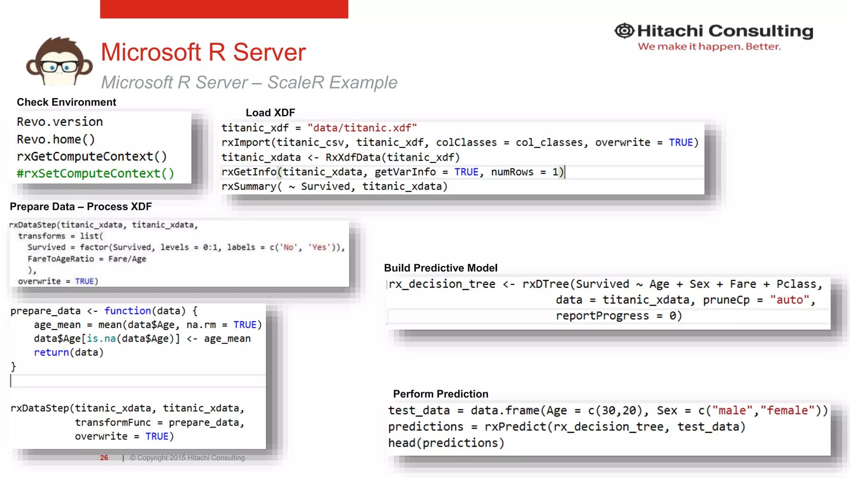The height and width of the screenshot is (478, 850).
Task: Click the 'transforms = list(' line
Action: click(61, 236)
